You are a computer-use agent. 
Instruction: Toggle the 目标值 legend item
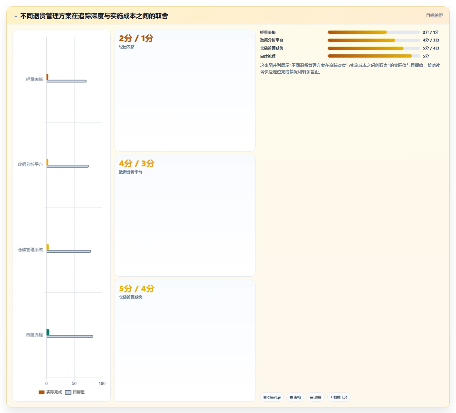pyautogui.click(x=75, y=392)
